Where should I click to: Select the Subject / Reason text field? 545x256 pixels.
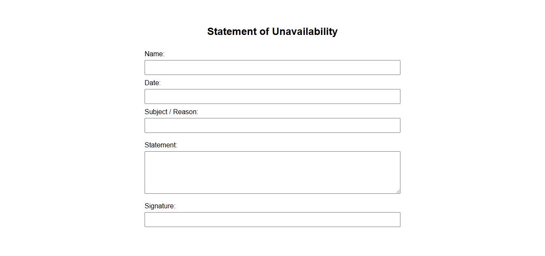272,126
